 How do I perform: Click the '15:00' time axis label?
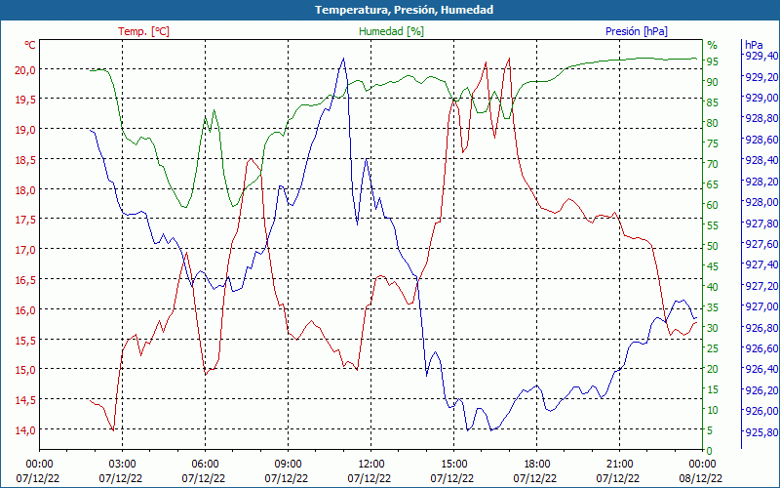point(453,465)
